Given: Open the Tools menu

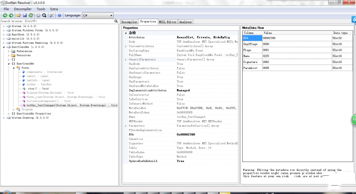Looking at the screenshot, I should coord(41,9).
